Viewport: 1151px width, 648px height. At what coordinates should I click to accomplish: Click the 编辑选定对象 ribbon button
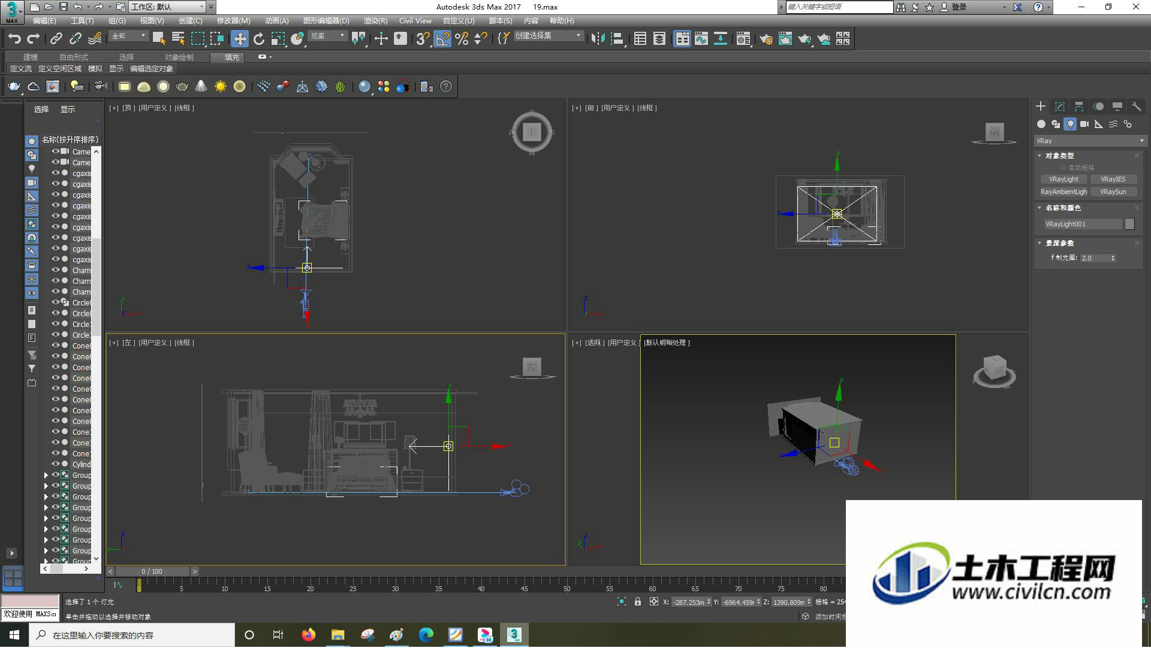[x=152, y=69]
